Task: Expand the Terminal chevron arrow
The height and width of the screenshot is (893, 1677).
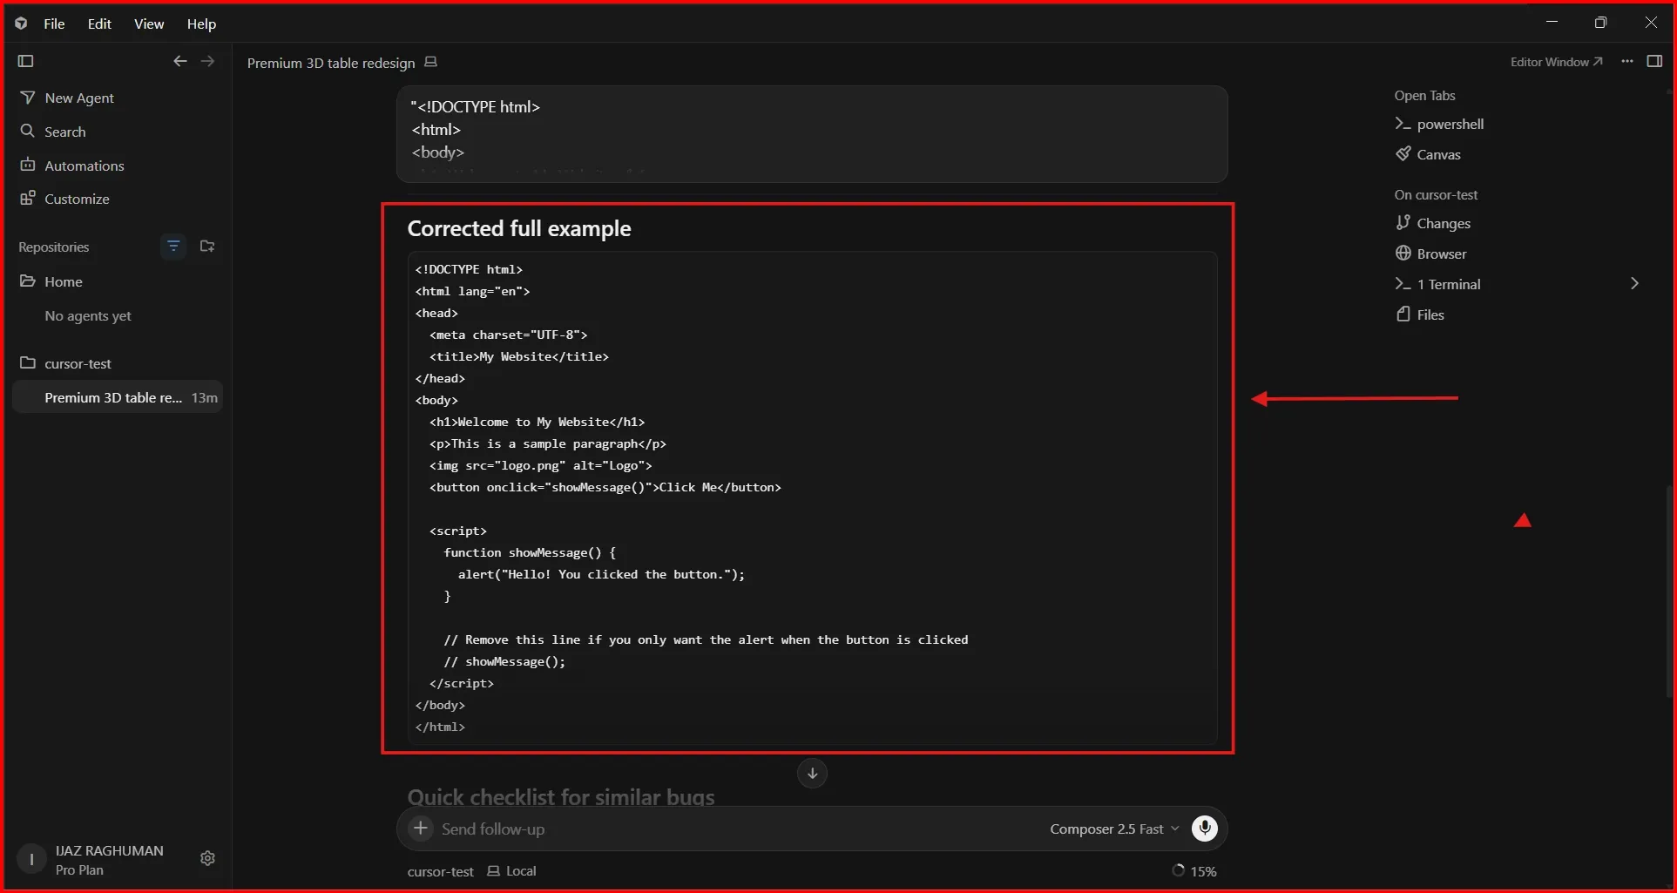Action: click(1634, 283)
